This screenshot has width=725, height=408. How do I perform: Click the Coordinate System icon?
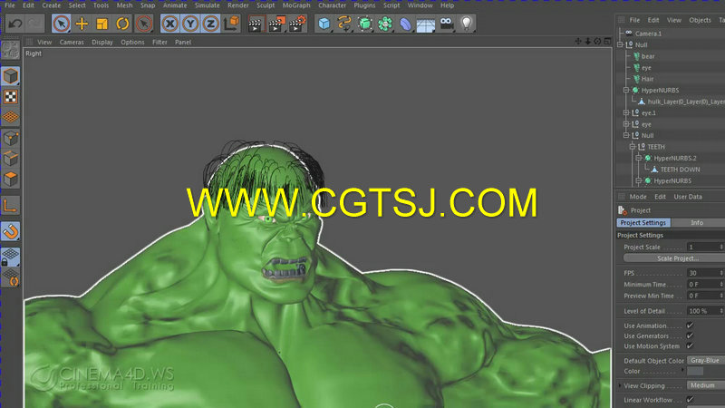coord(231,24)
